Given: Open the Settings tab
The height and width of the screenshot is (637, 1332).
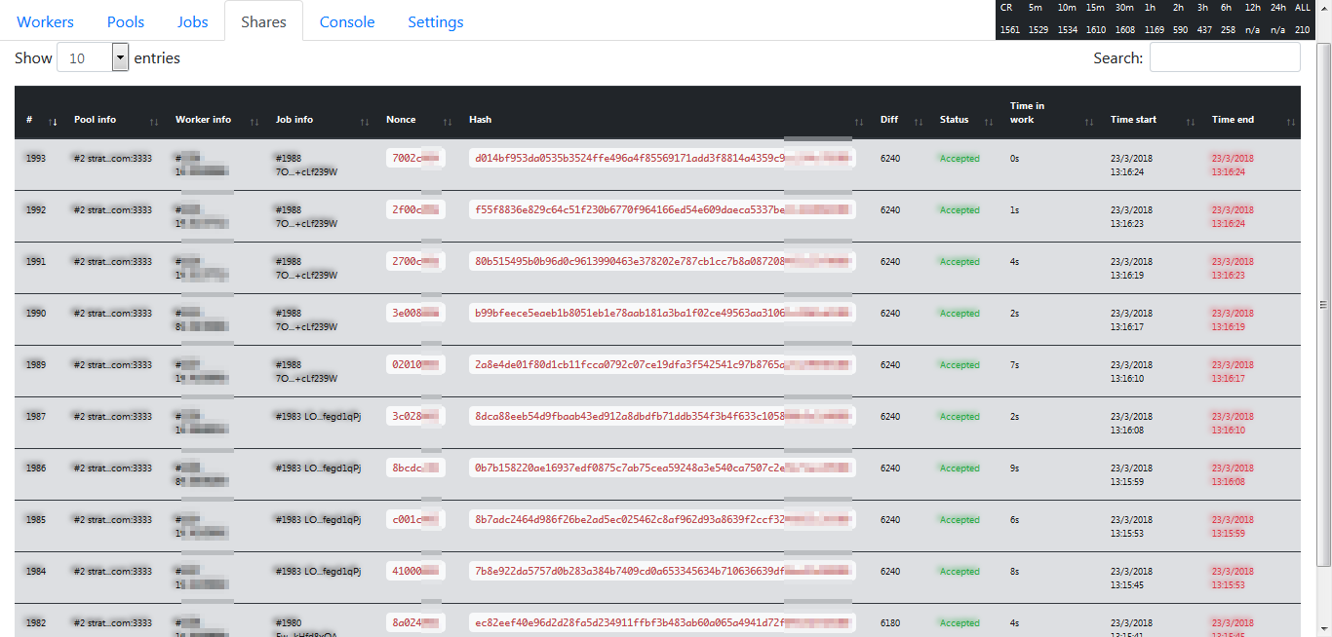Looking at the screenshot, I should point(435,20).
